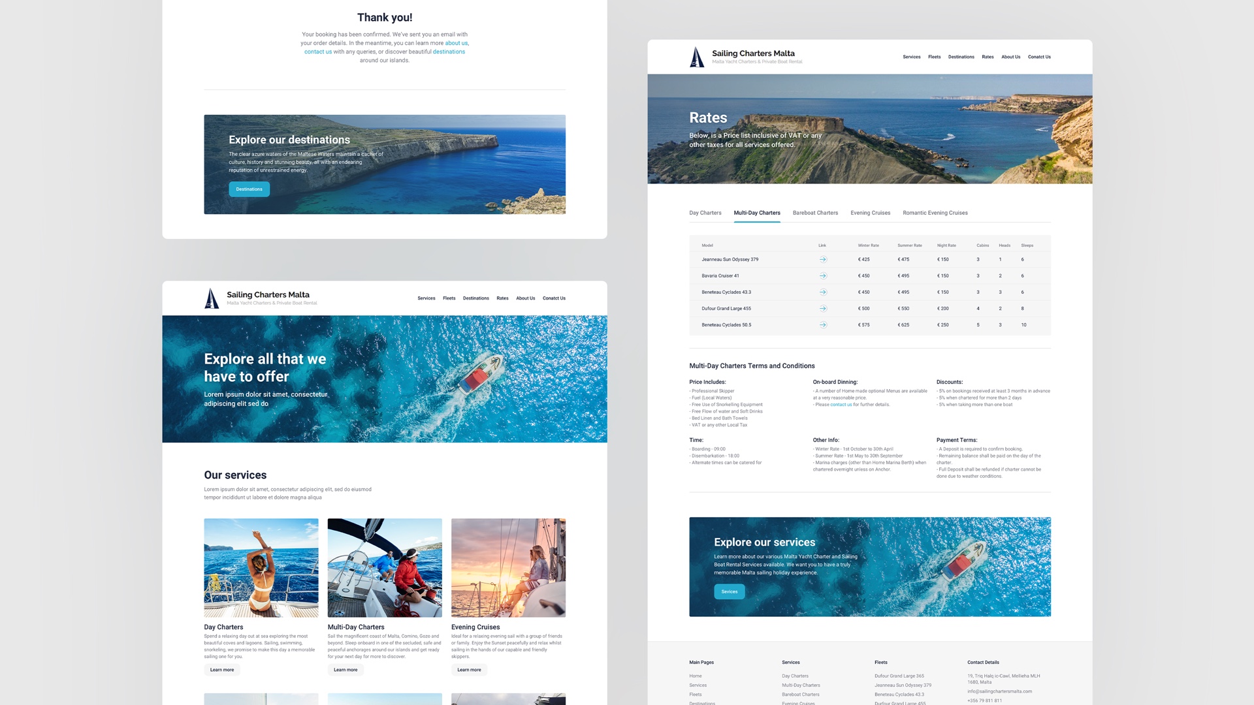
Task: Click the blue Destinations button on the banner
Action: (x=249, y=189)
